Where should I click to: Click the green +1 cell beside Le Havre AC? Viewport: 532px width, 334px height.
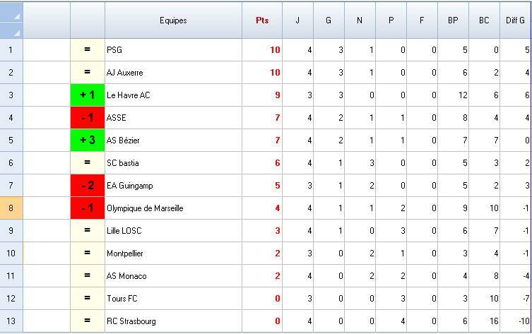point(88,95)
